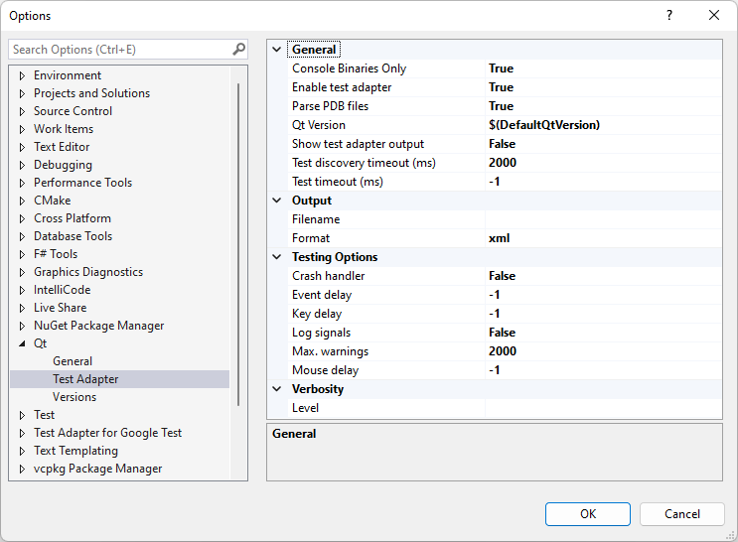Screen dimensions: 738x542
Task: Select the Crash handler property label
Action: tap(328, 276)
